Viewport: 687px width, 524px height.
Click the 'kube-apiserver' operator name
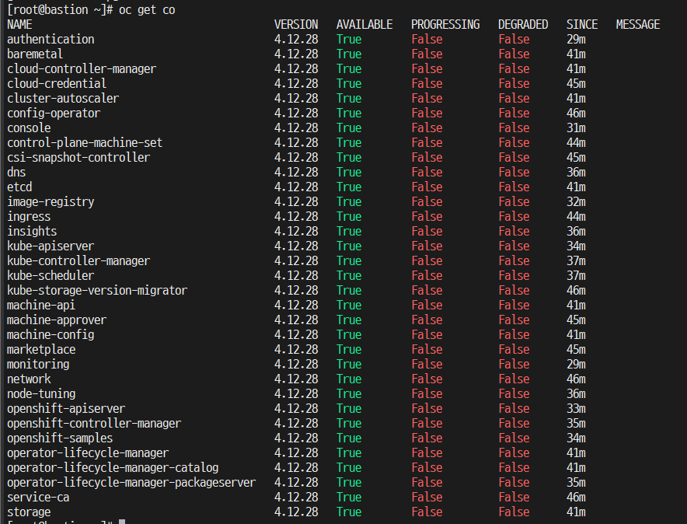click(51, 246)
